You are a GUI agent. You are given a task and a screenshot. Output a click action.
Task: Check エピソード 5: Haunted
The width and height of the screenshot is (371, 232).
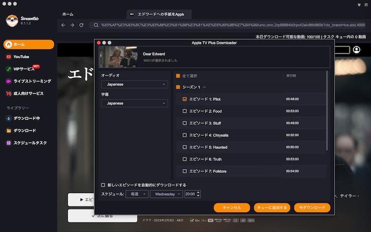tap(184, 147)
